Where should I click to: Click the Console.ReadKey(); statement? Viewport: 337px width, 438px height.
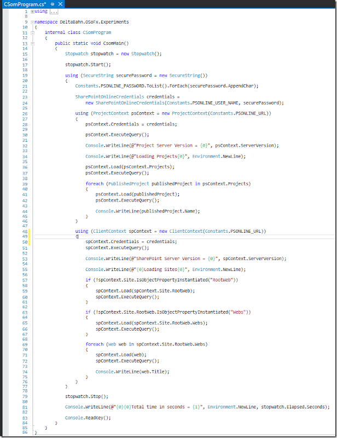[x=88, y=418]
